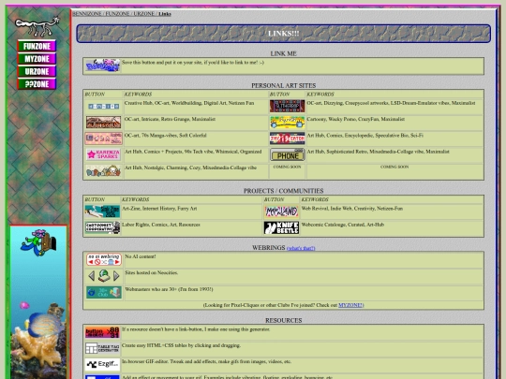Click the white cat-creature logo in sidebar
506x379 pixels.
[x=37, y=26]
